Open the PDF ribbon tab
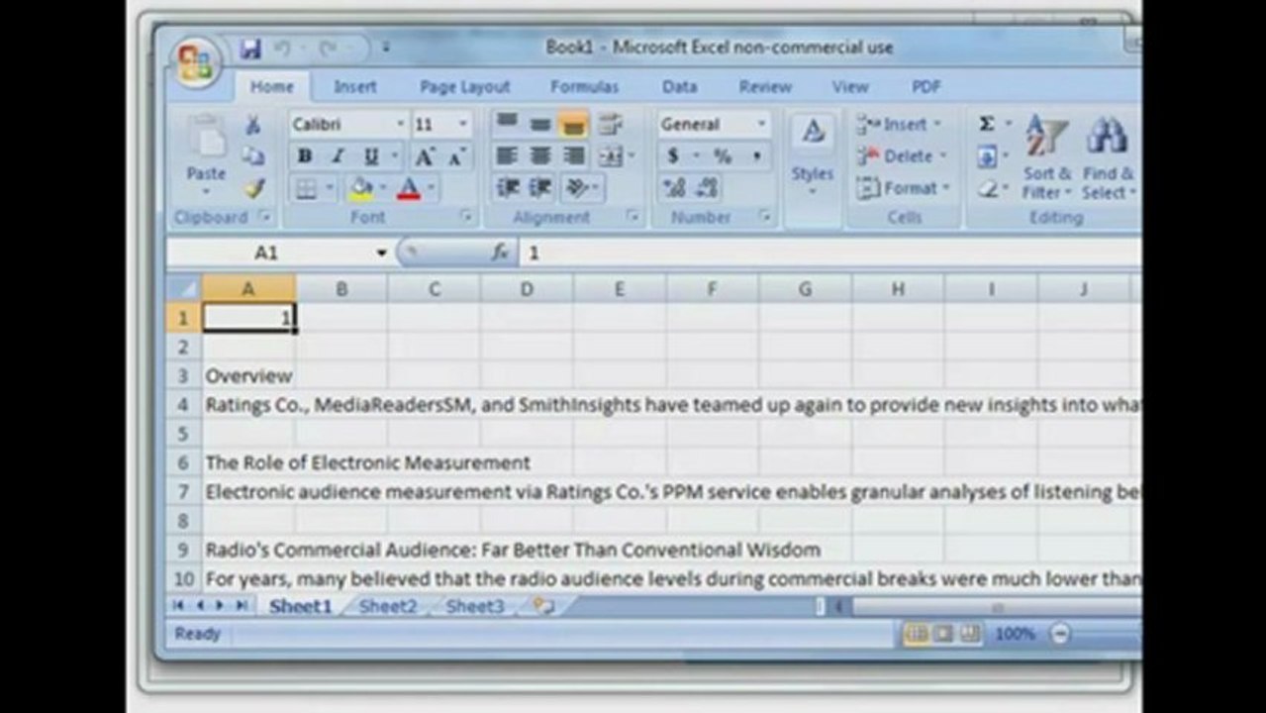1266x713 pixels. pyautogui.click(x=925, y=87)
